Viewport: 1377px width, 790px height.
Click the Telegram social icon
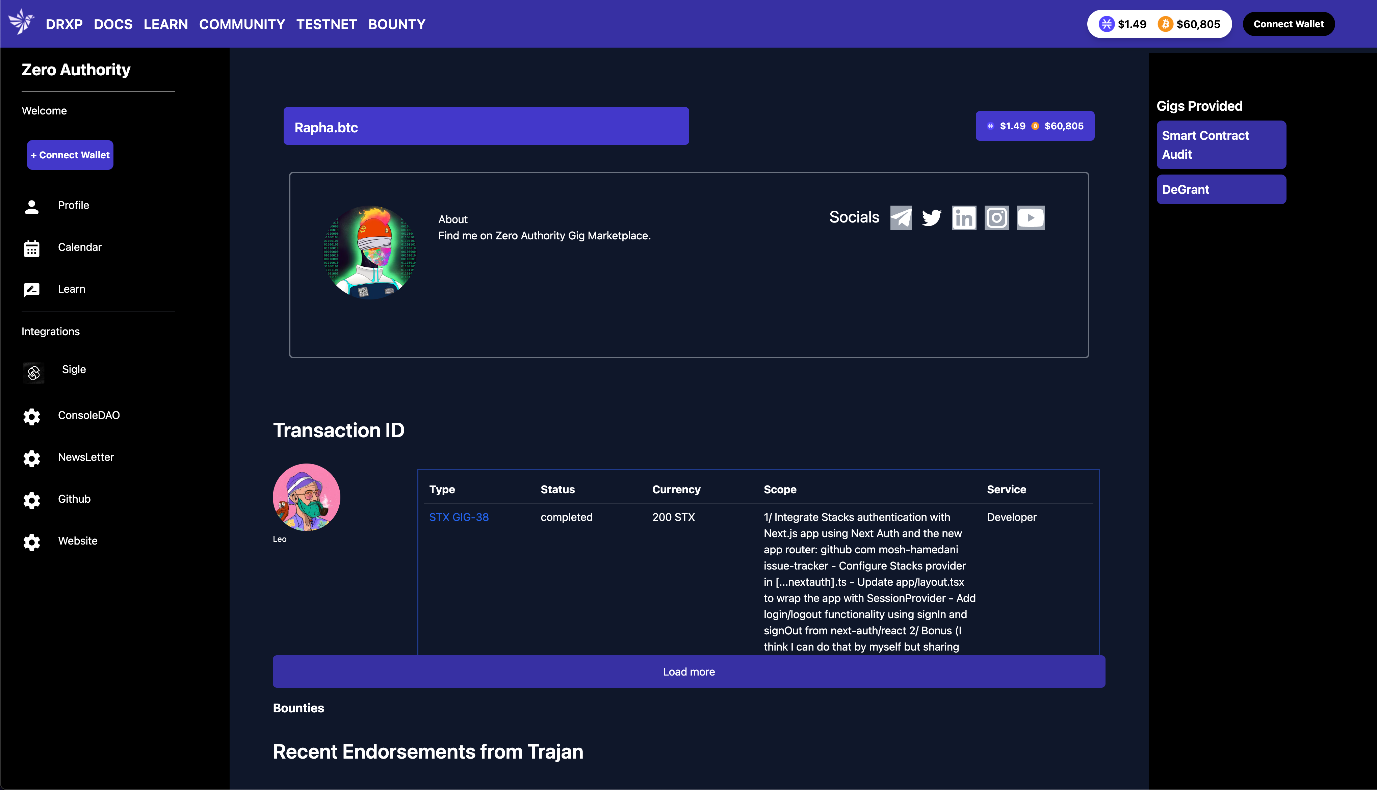click(901, 217)
